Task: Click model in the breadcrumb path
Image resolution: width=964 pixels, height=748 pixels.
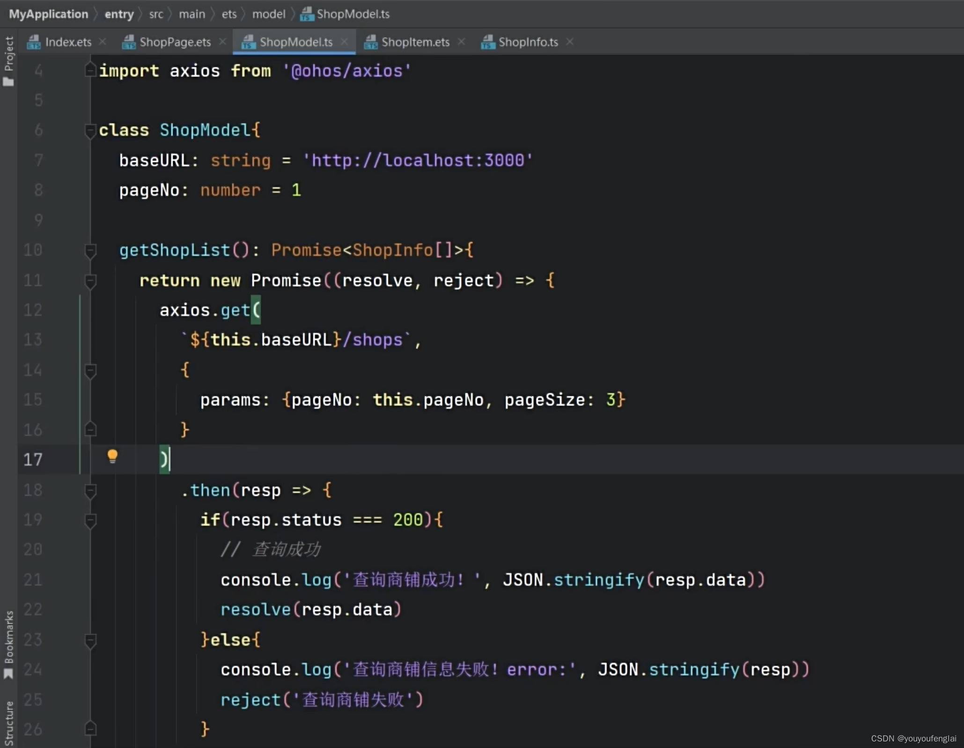Action: pyautogui.click(x=269, y=14)
